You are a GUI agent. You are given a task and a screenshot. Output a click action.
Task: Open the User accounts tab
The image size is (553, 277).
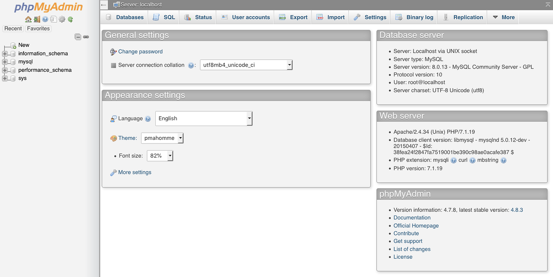tap(246, 17)
